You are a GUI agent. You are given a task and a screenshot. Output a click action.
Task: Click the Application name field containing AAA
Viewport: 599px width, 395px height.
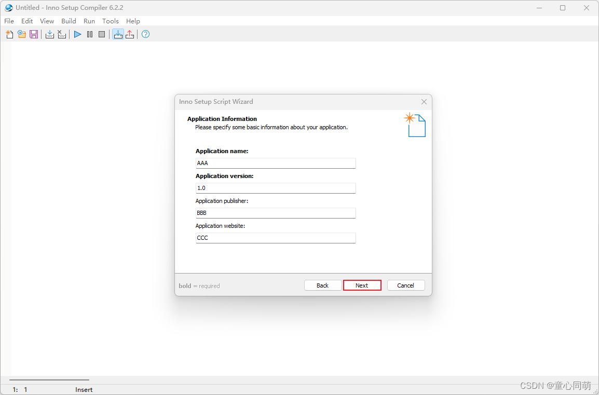276,163
